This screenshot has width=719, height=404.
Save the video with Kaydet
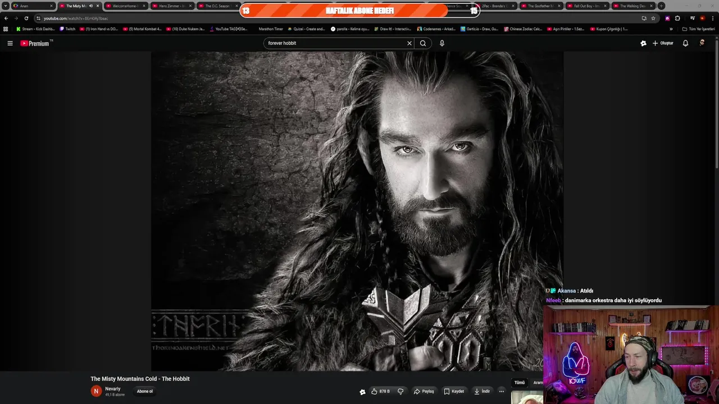(x=454, y=391)
